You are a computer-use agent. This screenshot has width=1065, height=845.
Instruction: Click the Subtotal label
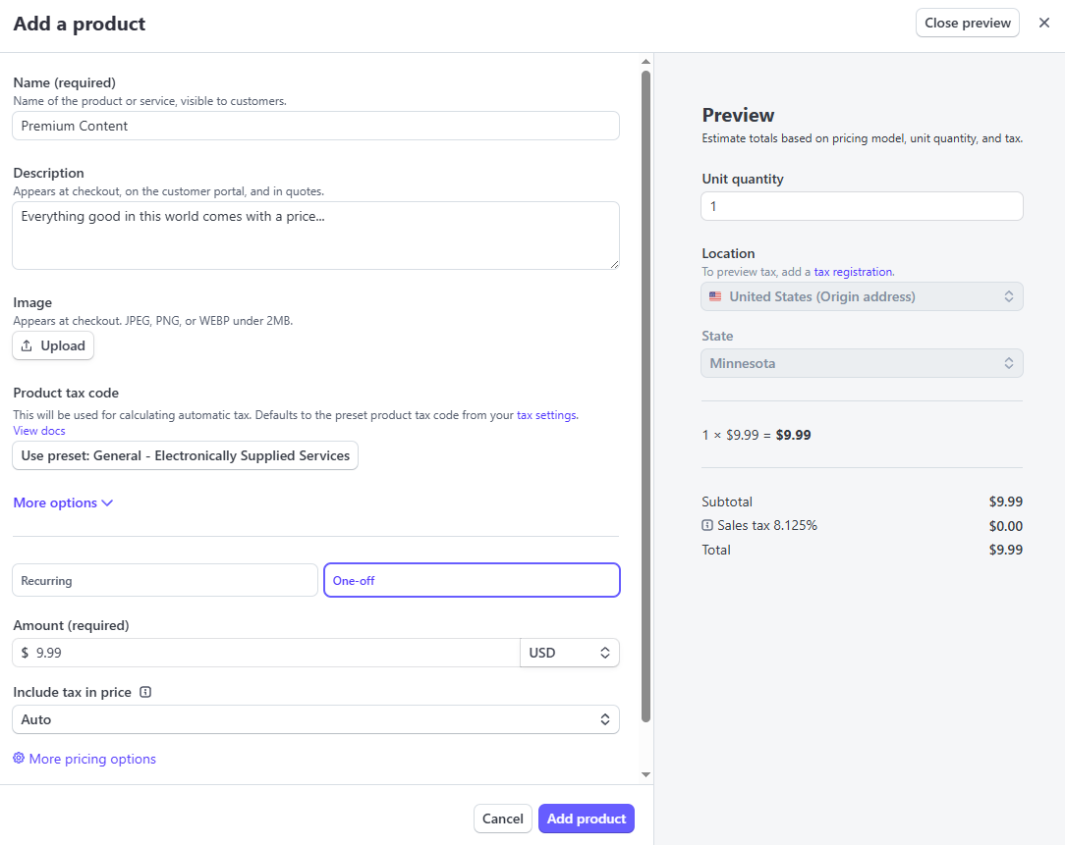(727, 502)
